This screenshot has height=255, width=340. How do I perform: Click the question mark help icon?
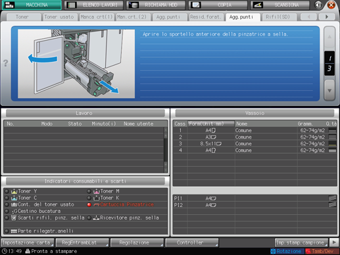(x=6, y=63)
